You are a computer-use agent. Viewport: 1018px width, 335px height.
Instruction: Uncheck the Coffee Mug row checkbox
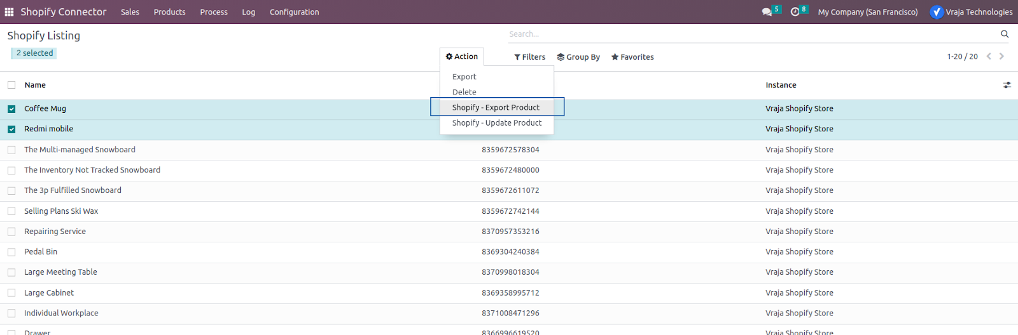(x=11, y=109)
